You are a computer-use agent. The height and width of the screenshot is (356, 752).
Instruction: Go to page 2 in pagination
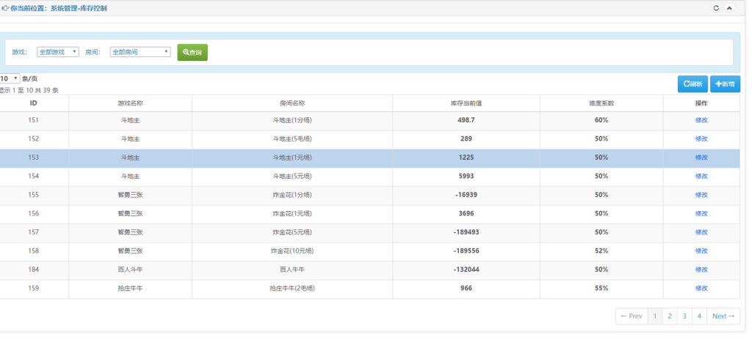click(x=669, y=316)
